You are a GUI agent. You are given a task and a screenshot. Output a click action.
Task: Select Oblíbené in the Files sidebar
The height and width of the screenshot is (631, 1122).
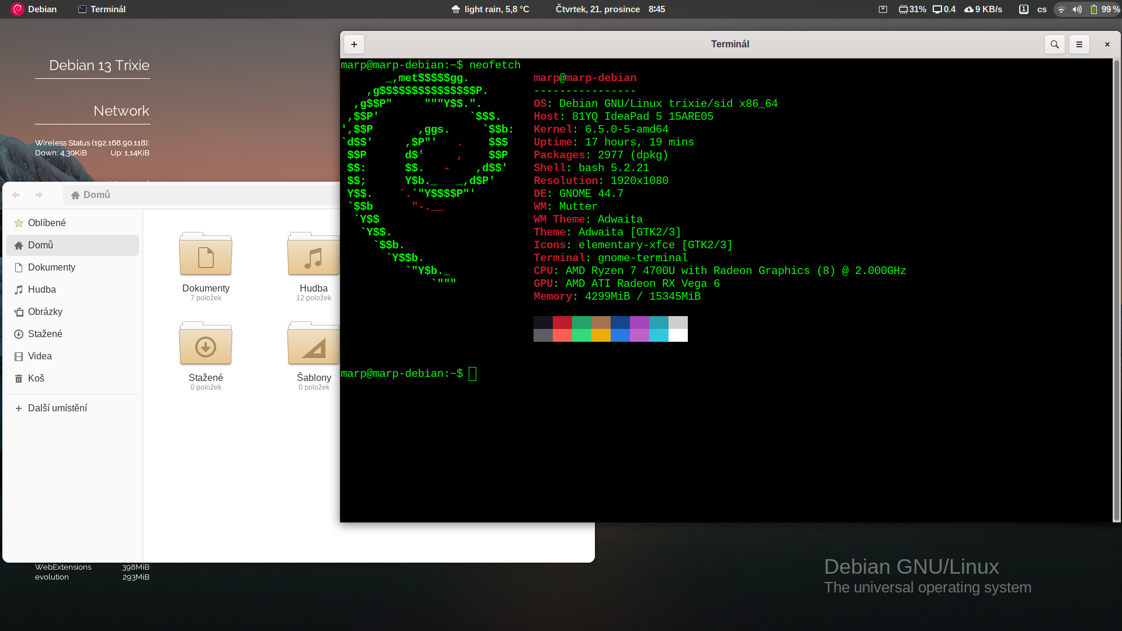pos(72,223)
